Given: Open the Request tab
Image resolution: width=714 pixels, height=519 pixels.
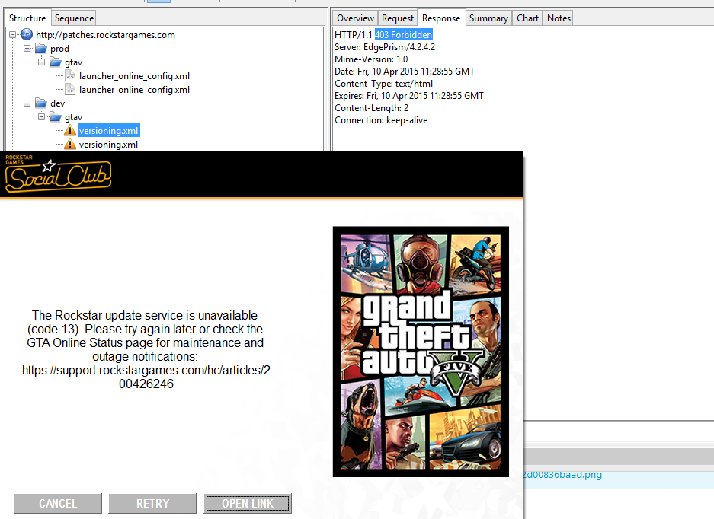Looking at the screenshot, I should (398, 18).
